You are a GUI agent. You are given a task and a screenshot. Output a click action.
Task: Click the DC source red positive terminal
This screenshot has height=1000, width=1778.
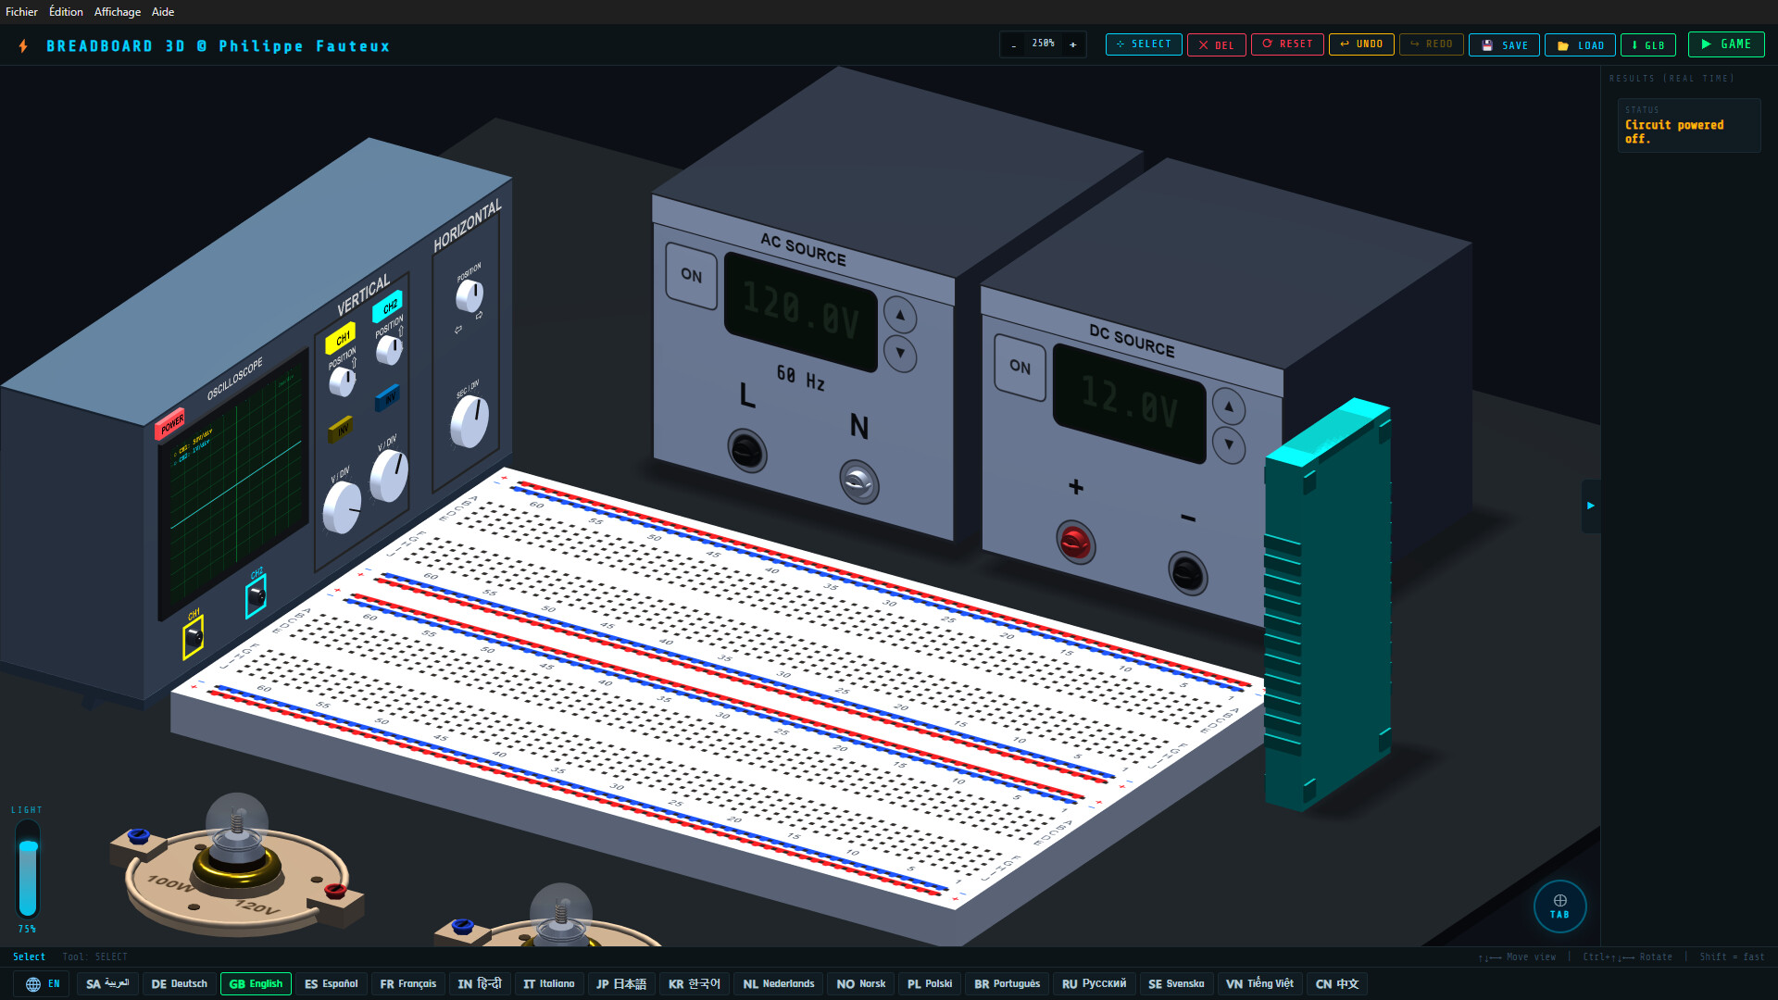[1075, 543]
